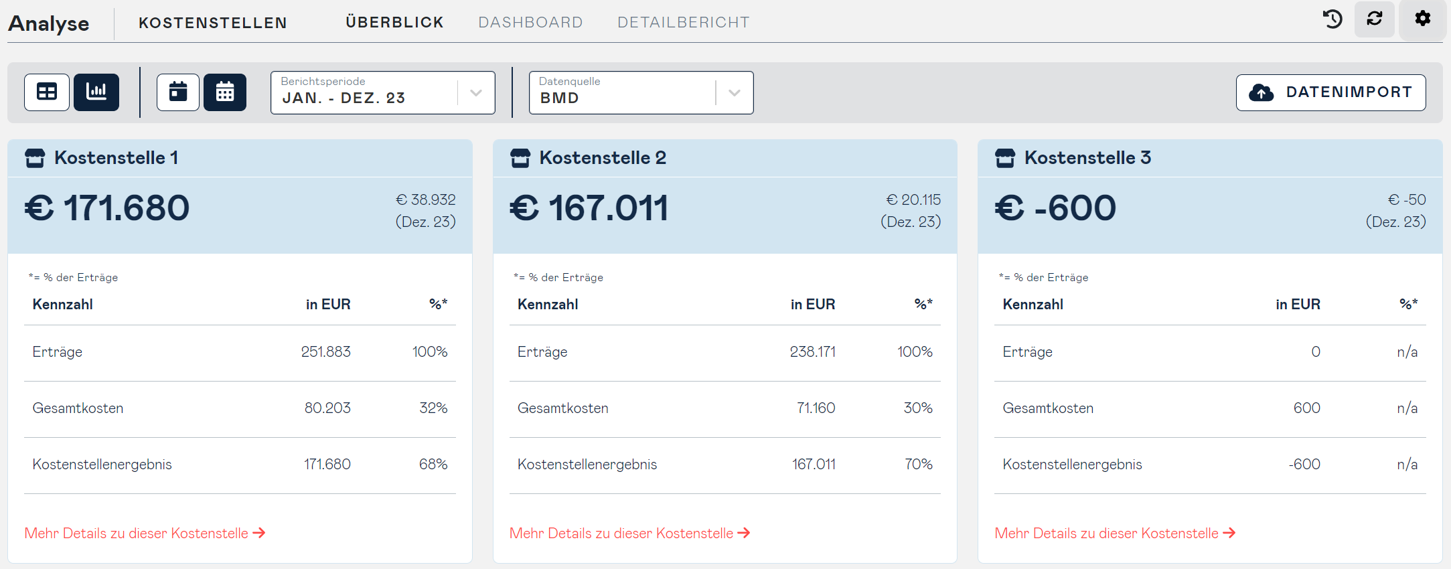The width and height of the screenshot is (1451, 569).
Task: Open the Kostenstellen tab
Action: coord(213,23)
